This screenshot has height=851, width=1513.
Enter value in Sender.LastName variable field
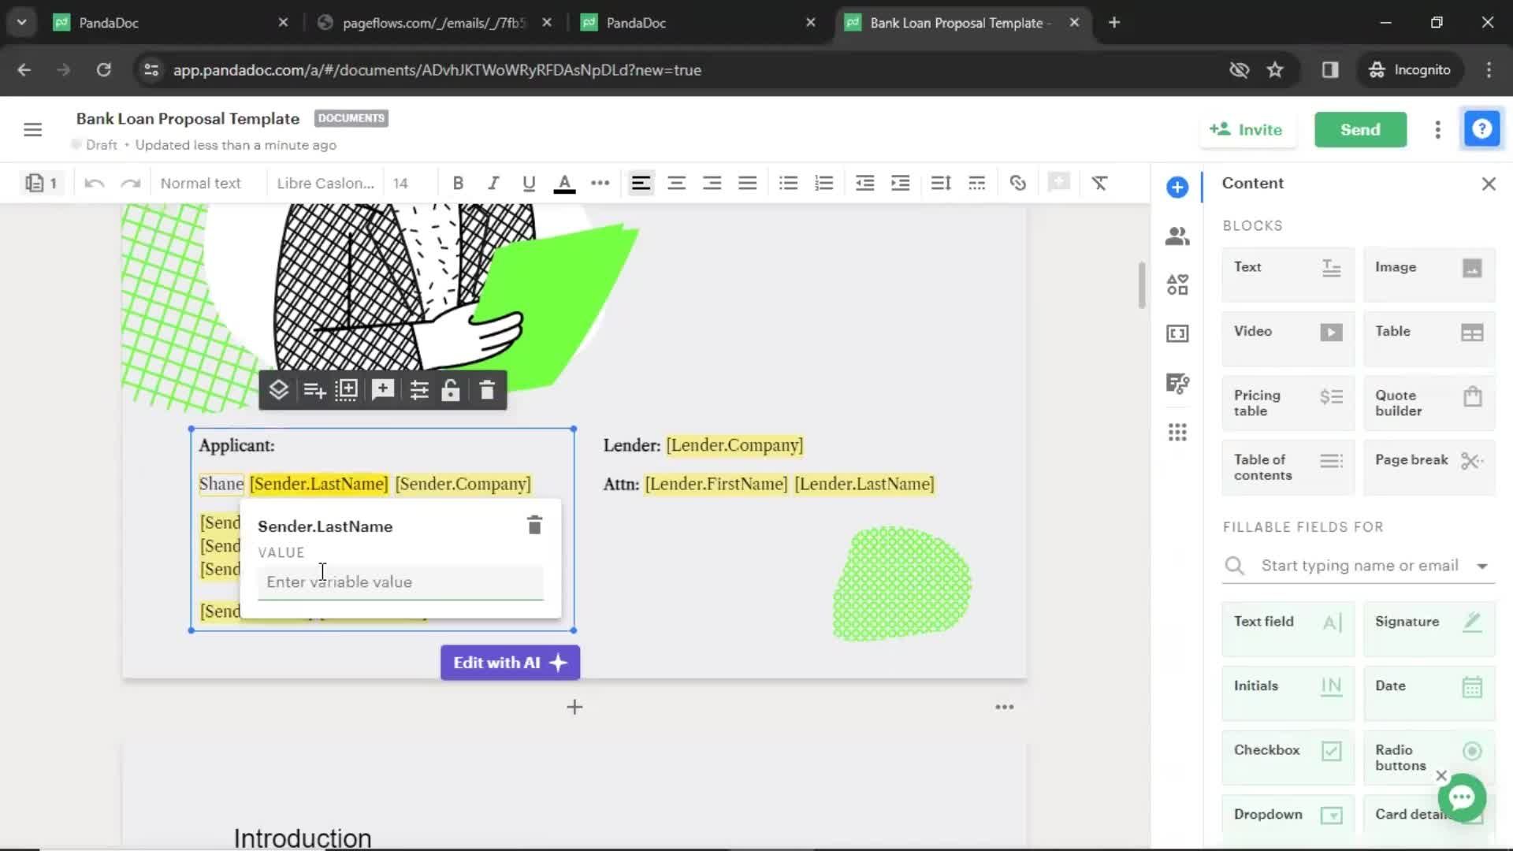[400, 581]
